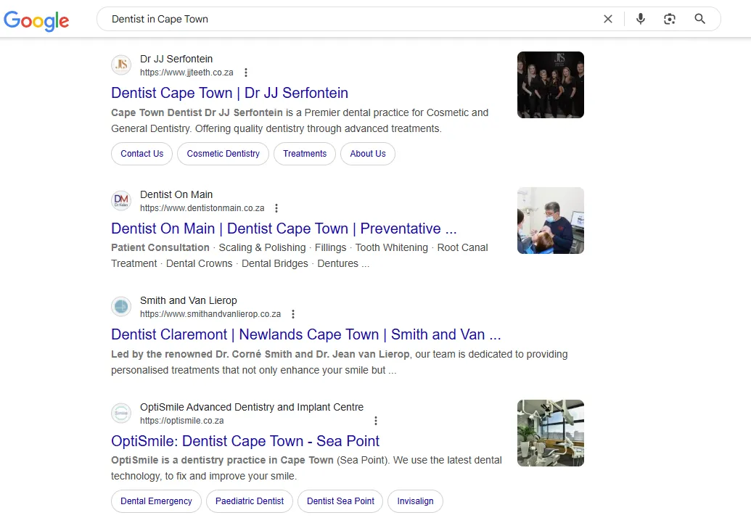Click the Smith and Van Lierop site name
Screen dimensions: 751x531
pos(189,300)
